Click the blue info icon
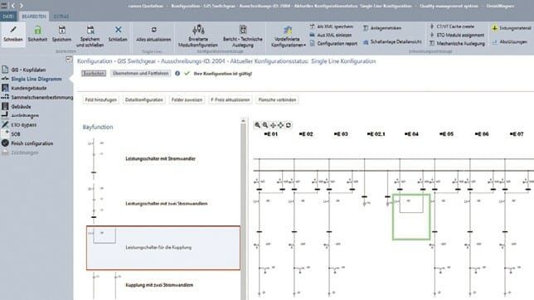The width and height of the screenshot is (534, 300). click(177, 73)
